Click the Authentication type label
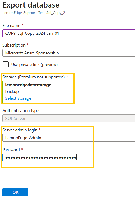The height and width of the screenshot is (198, 135). coord(21,111)
